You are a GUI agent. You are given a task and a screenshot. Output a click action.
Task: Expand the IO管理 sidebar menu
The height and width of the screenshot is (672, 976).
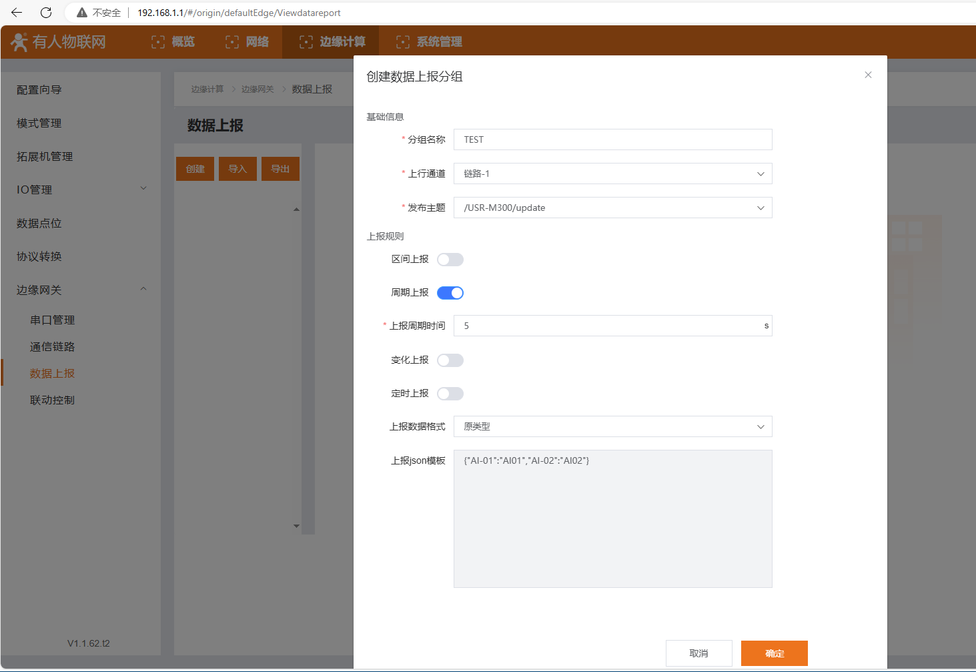[80, 190]
